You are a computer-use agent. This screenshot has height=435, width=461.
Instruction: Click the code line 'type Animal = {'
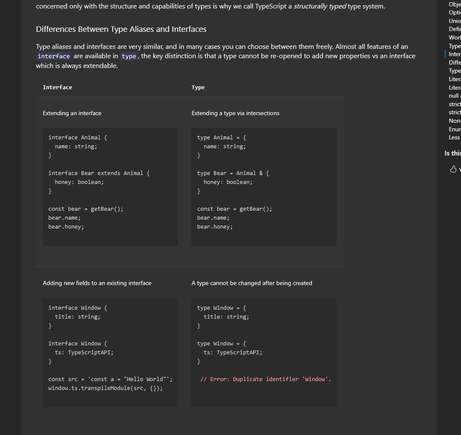pos(221,137)
